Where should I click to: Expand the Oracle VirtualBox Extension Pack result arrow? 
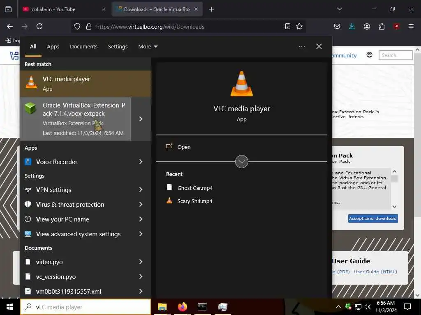[141, 119]
